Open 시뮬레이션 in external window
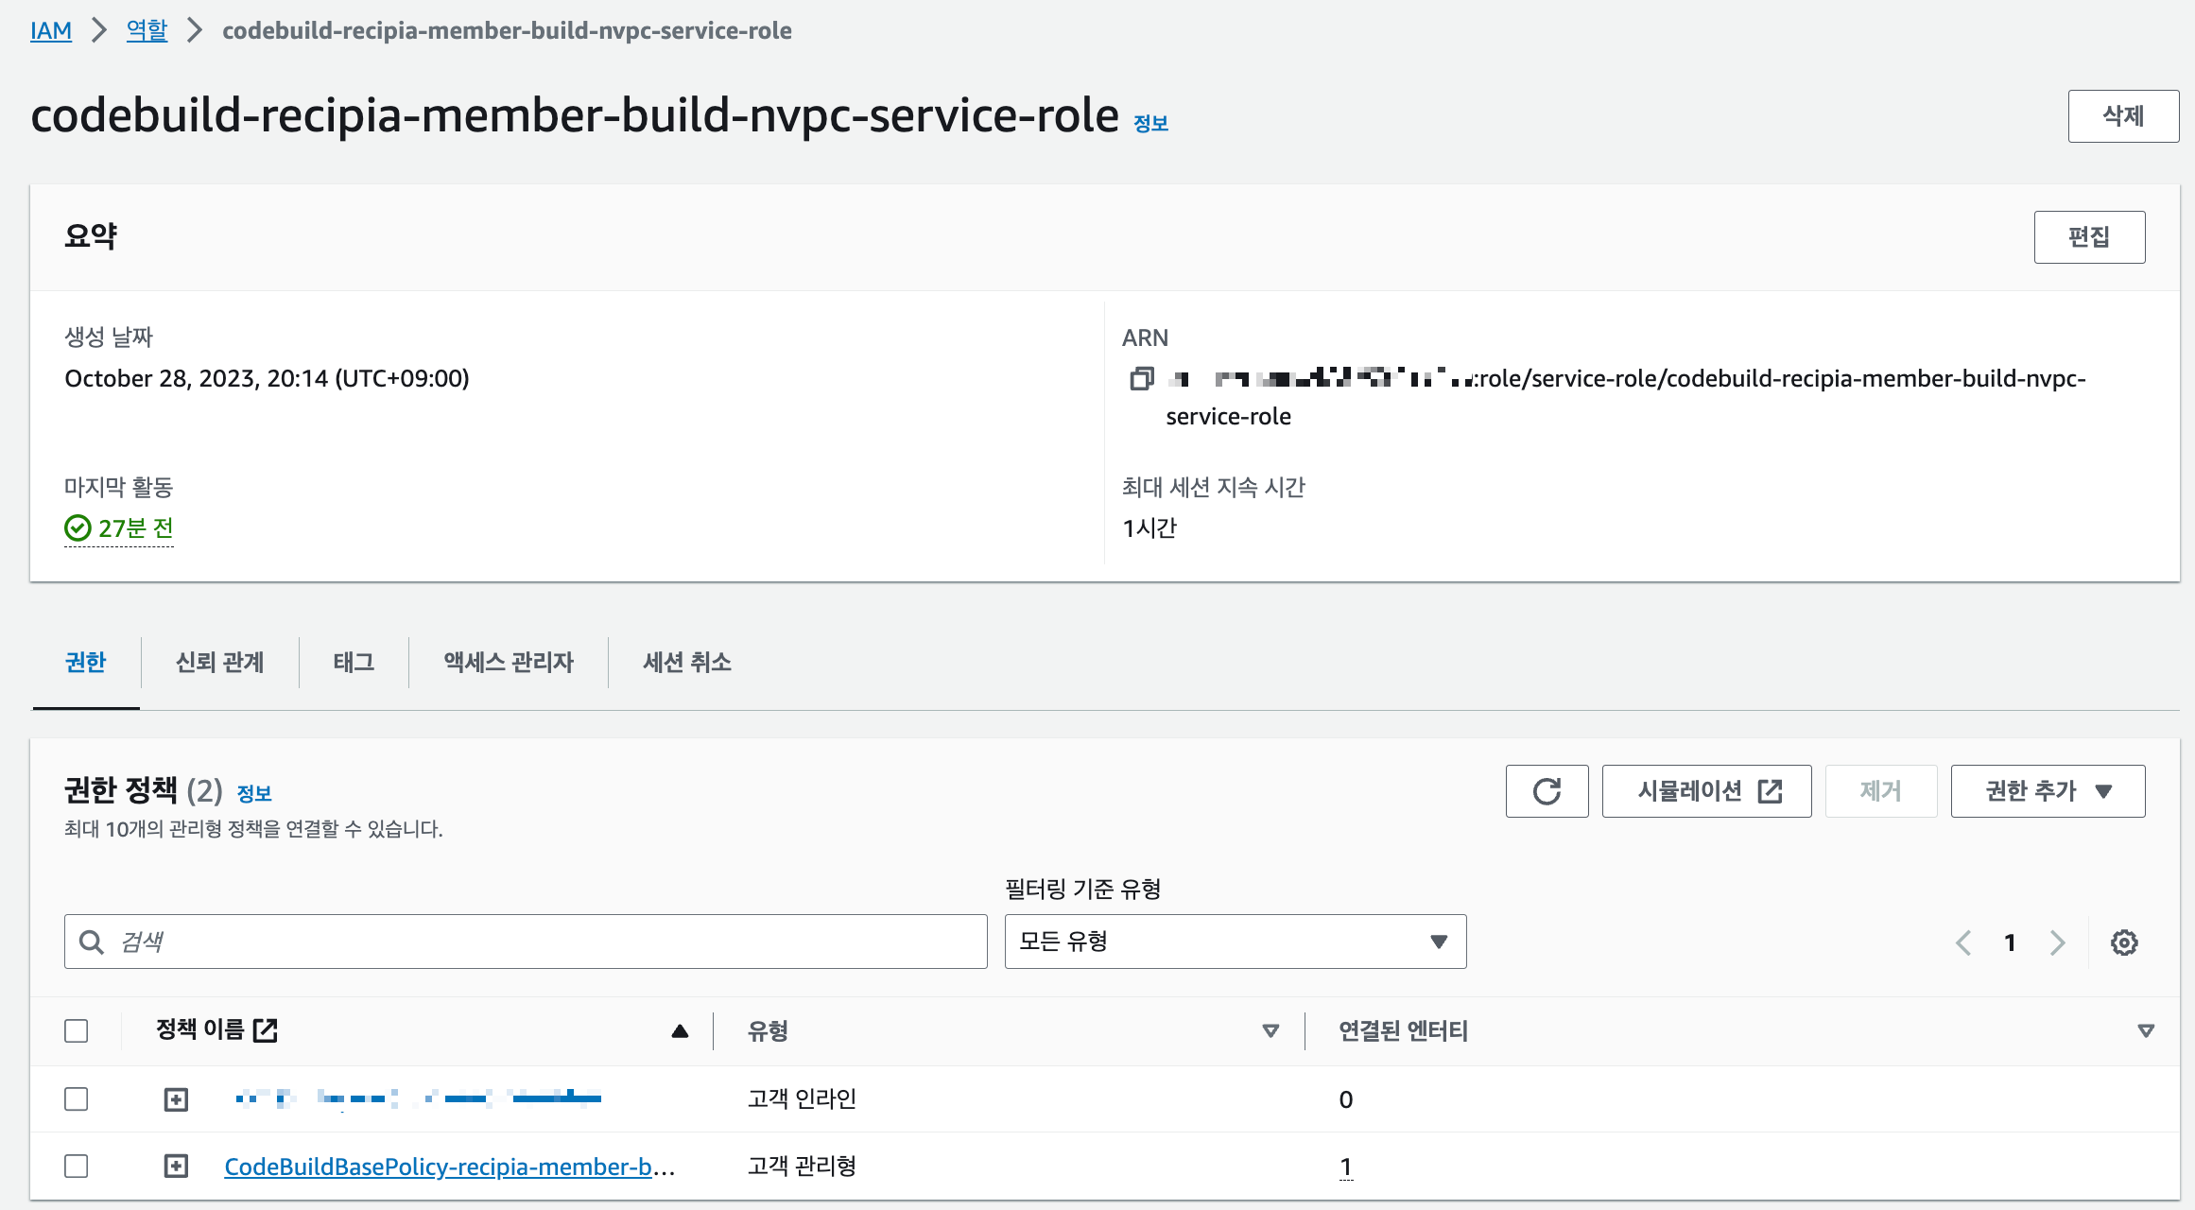Viewport: 2195px width, 1210px height. [1706, 791]
